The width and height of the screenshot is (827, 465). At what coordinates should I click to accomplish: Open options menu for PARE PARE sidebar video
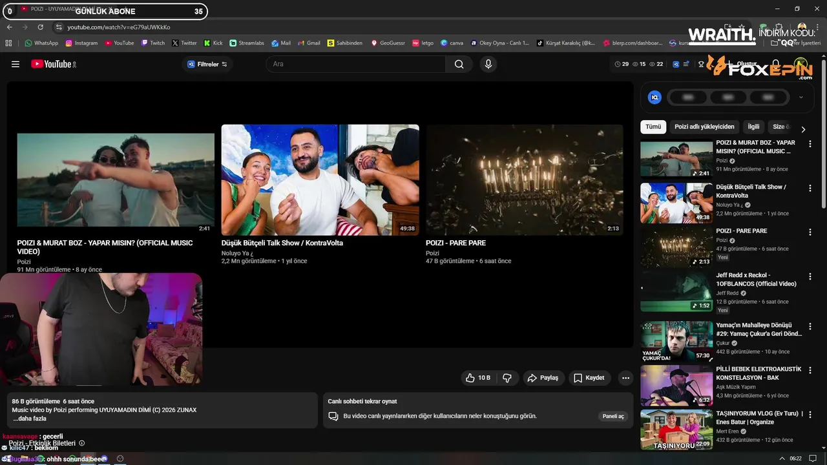click(x=810, y=232)
